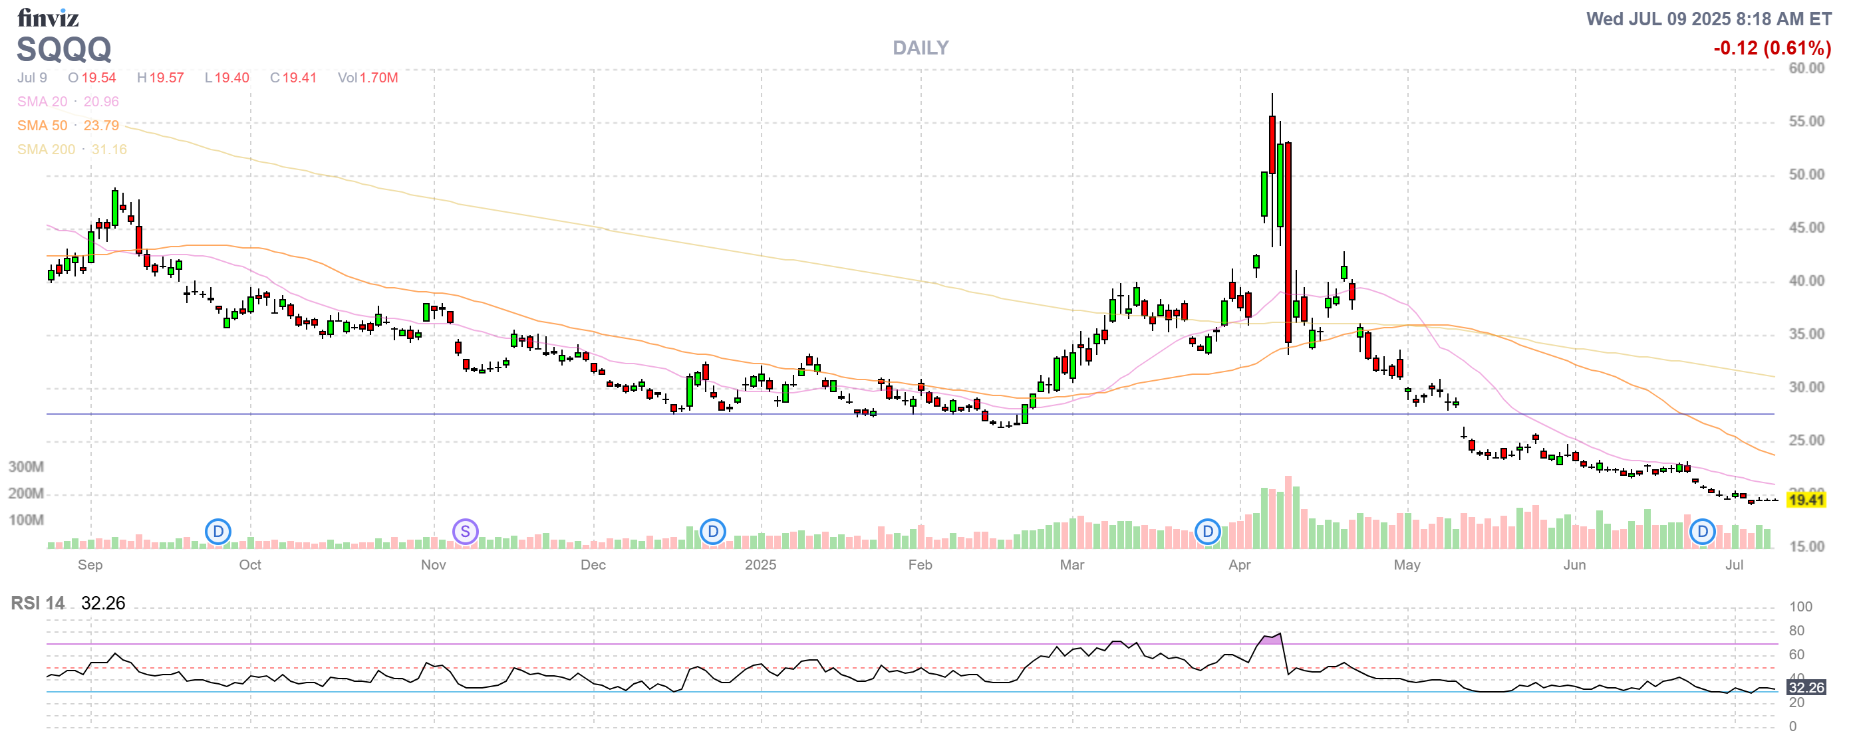
Task: Click the purple split S marker
Action: coord(465,532)
